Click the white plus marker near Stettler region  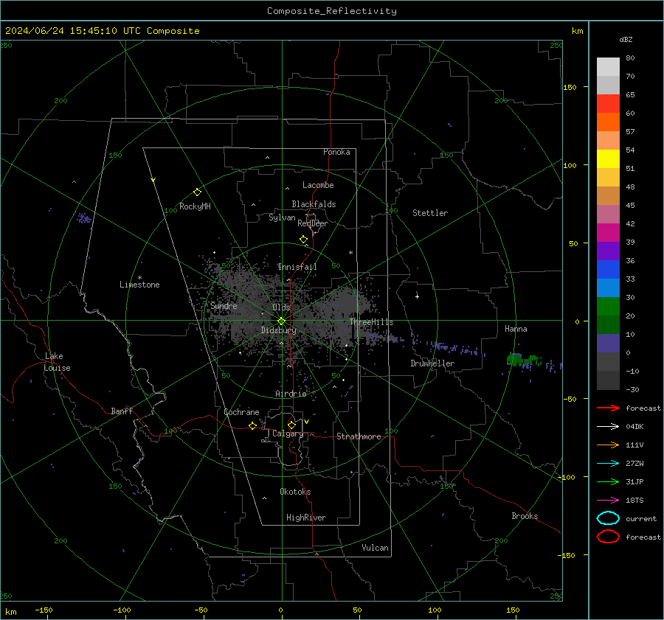(417, 296)
